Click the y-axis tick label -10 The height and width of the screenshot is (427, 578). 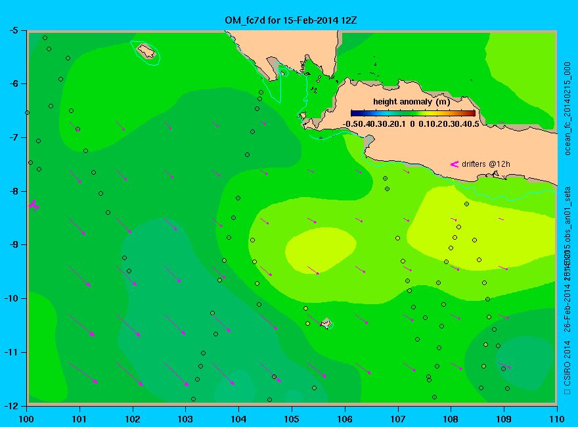point(11,298)
